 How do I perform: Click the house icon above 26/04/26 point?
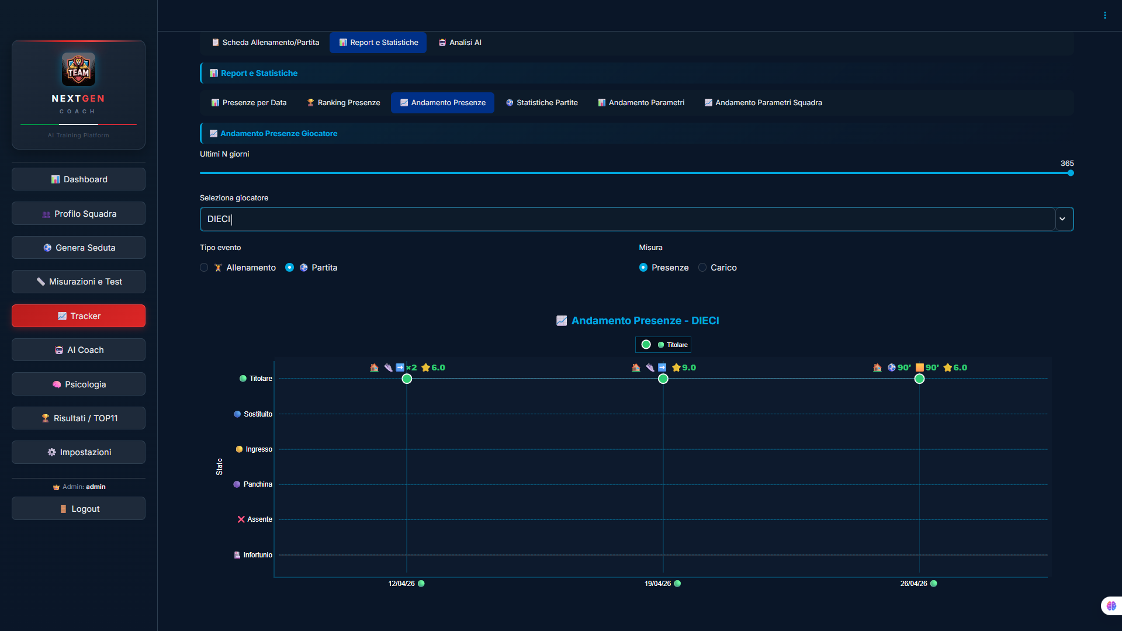coord(877,367)
